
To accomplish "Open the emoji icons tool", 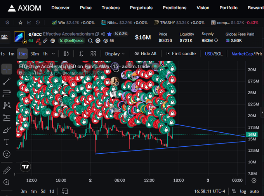I will click(7, 154).
